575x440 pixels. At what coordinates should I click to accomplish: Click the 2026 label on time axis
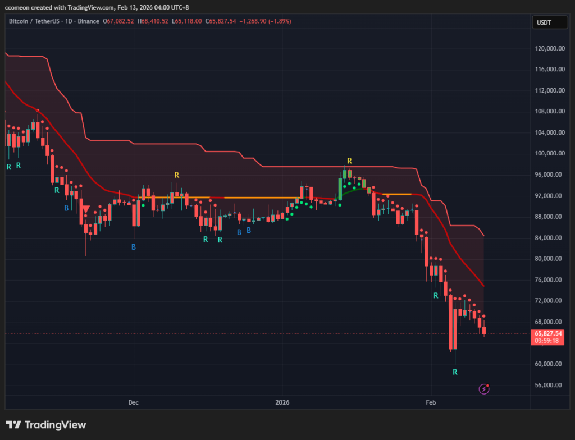coord(282,402)
